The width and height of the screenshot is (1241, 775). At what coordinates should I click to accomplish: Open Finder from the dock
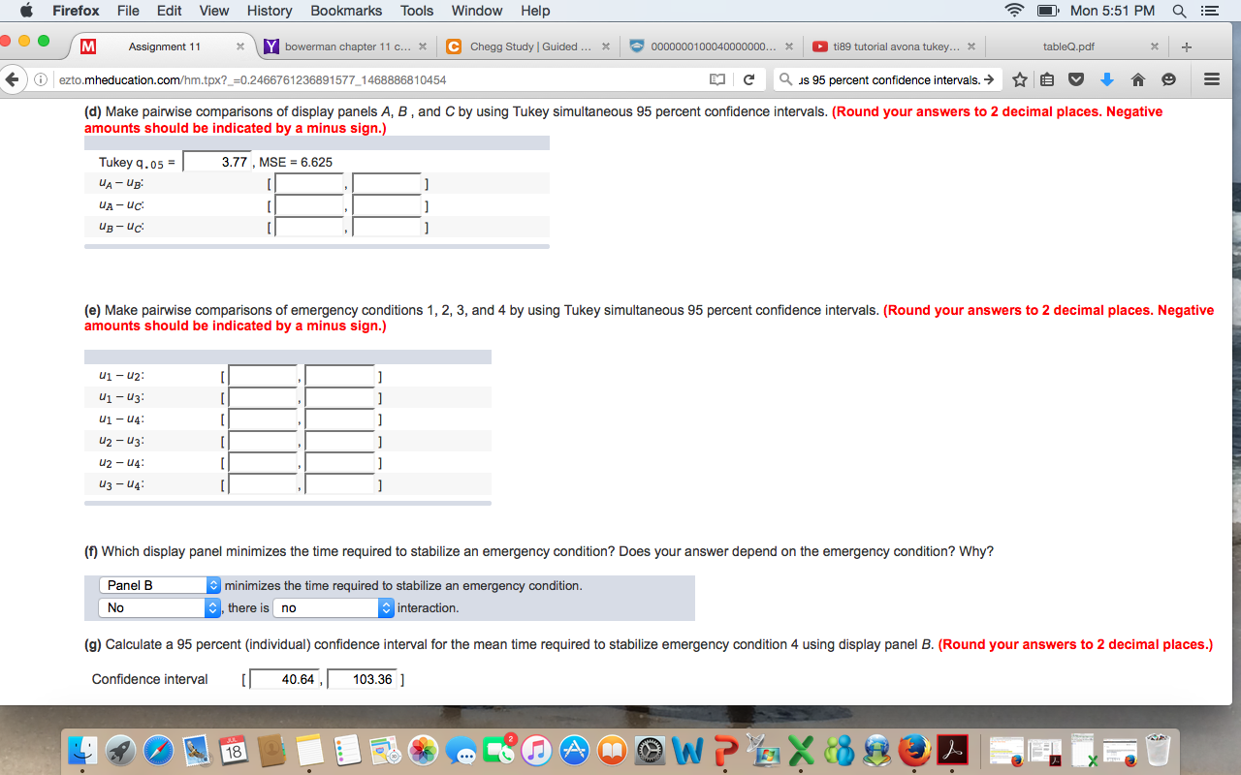coord(84,750)
